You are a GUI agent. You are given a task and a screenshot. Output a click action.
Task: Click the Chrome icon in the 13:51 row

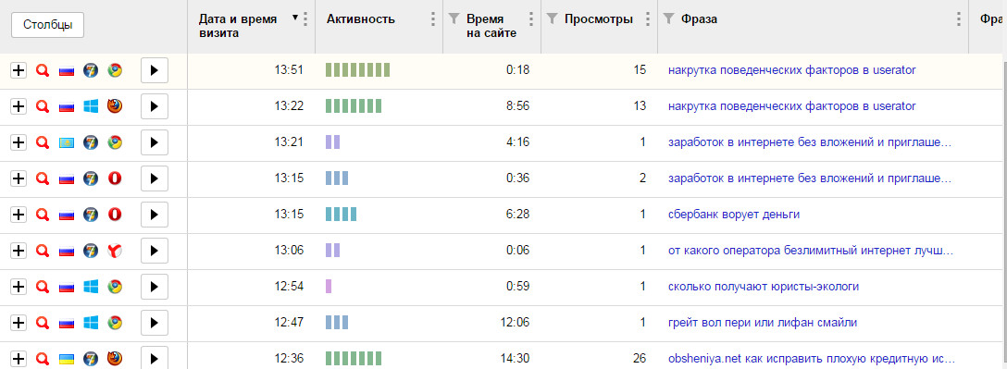(115, 70)
